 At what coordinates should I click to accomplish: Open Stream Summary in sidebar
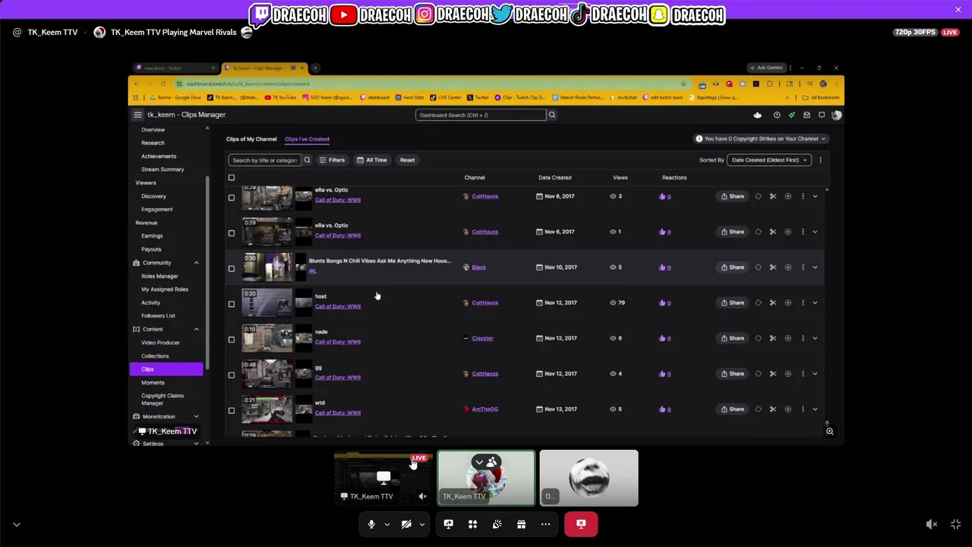coord(163,169)
